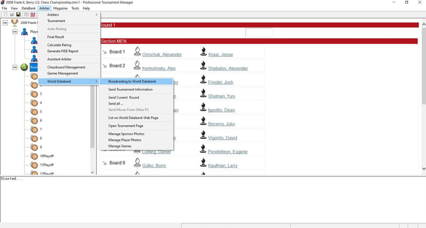The image size is (426, 228).
Task: Click black pawn icon beside Kraai, Jesse
Action: [x=203, y=51]
